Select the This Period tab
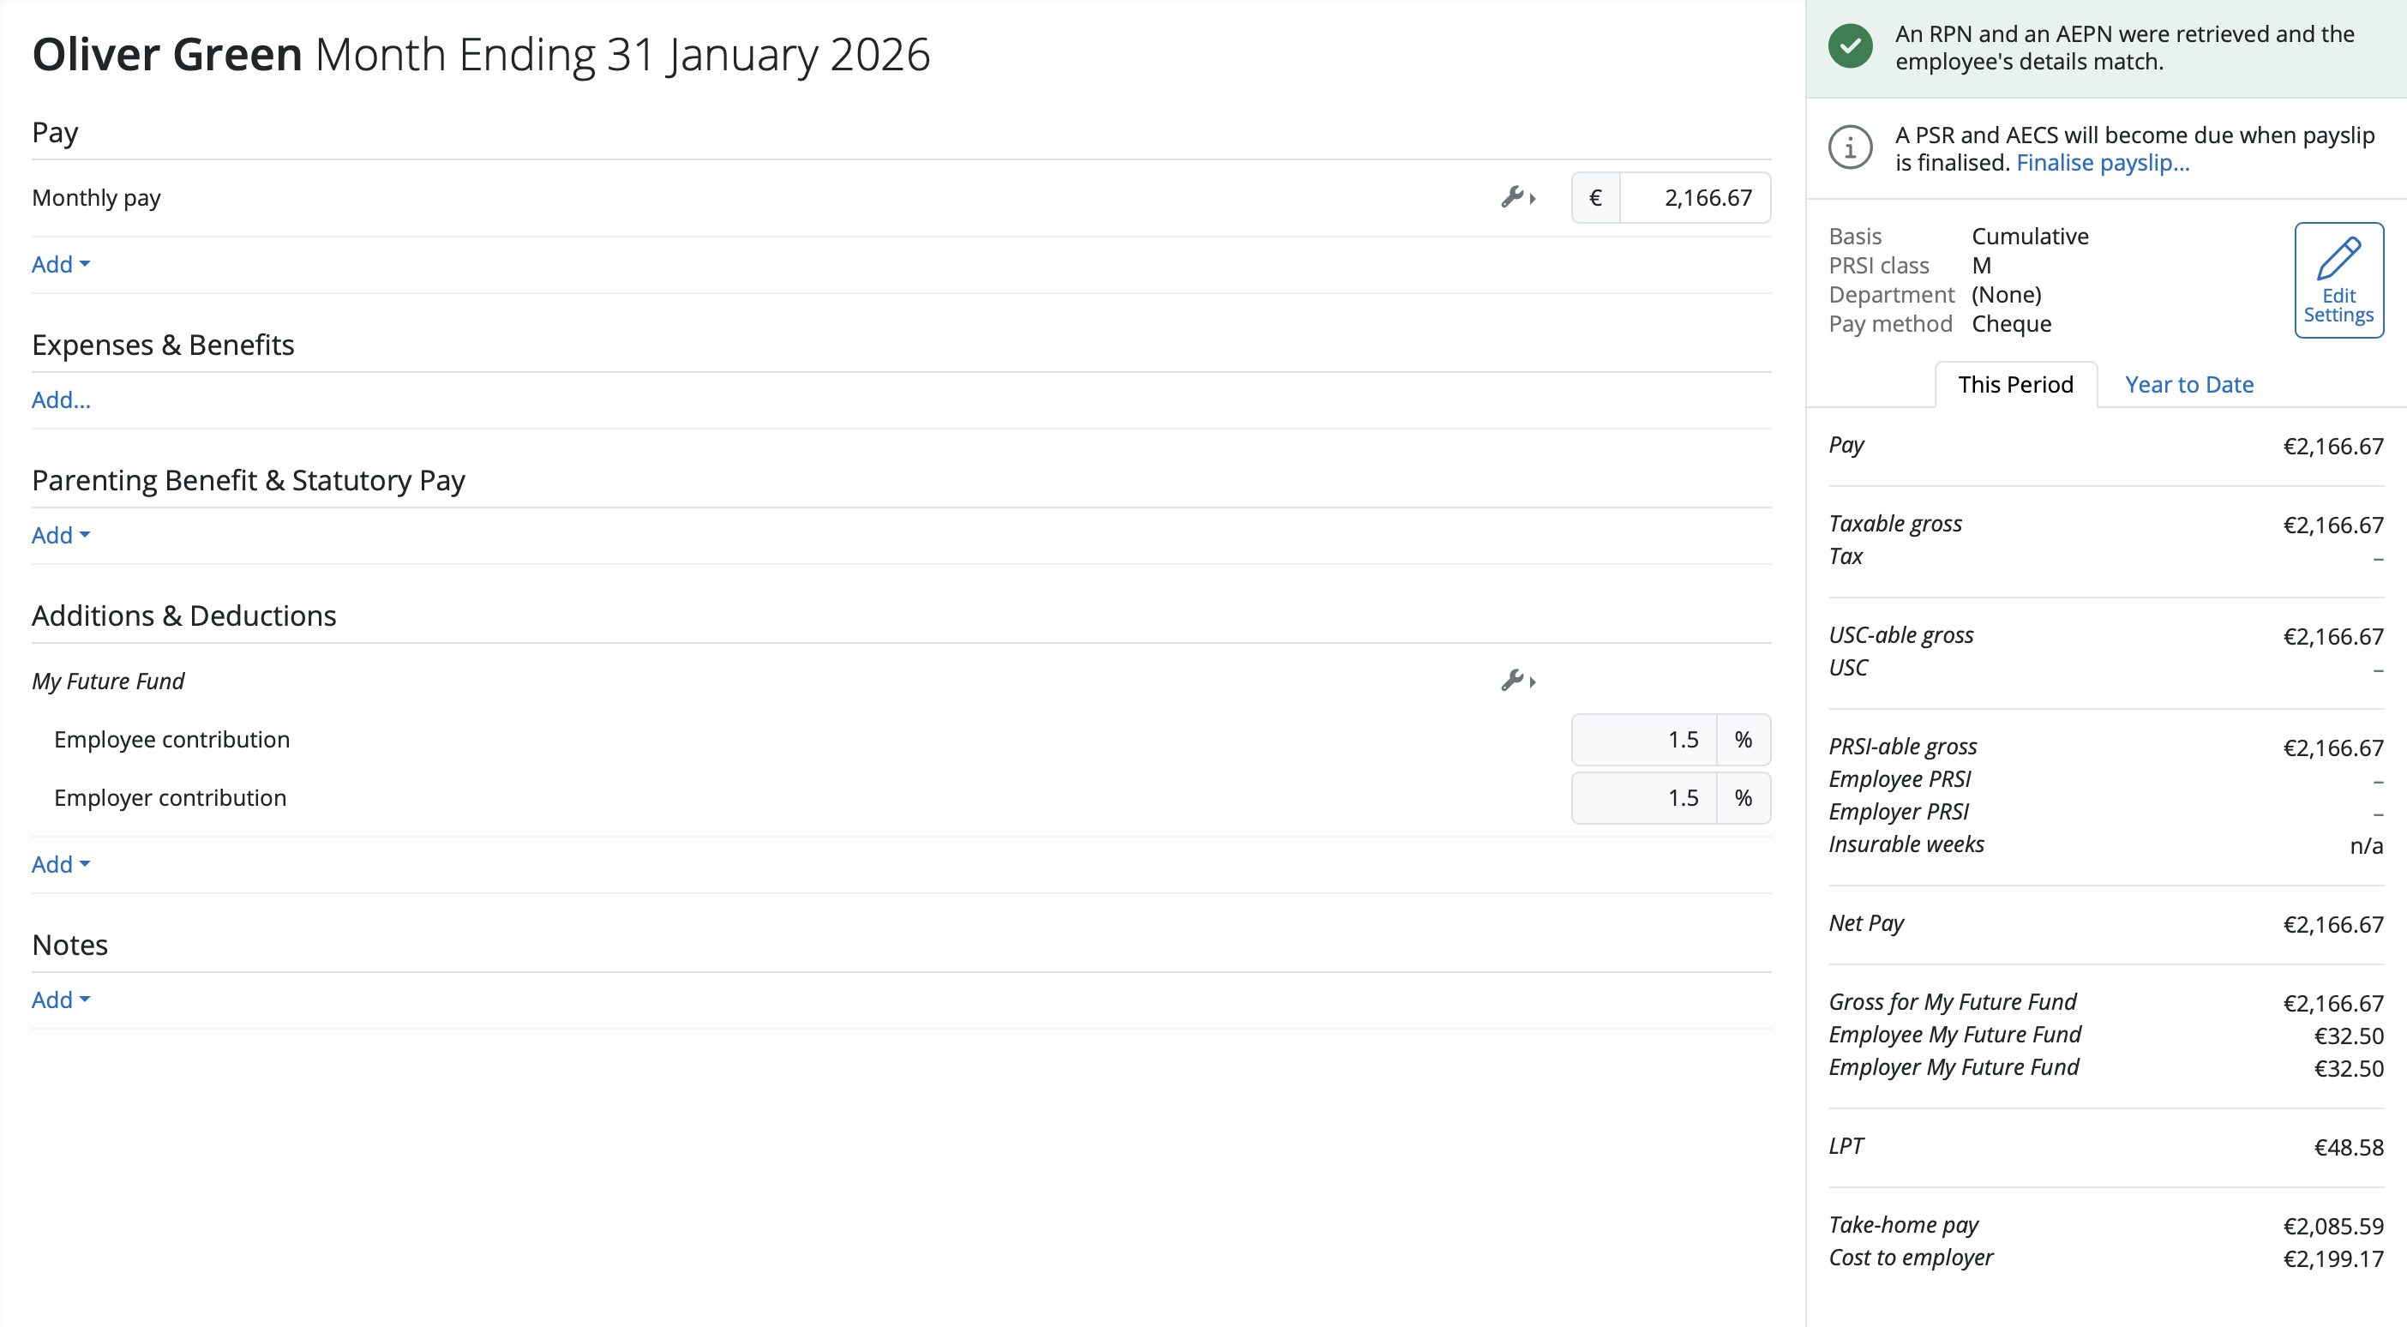 coord(2015,384)
